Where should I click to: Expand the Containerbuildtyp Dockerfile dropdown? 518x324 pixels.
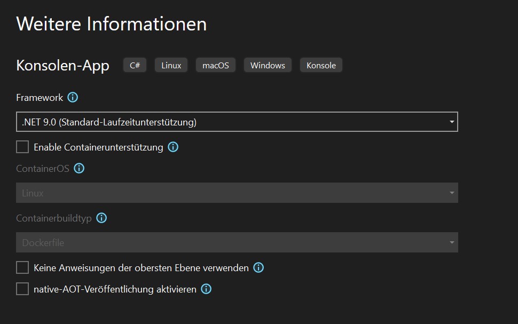point(237,242)
